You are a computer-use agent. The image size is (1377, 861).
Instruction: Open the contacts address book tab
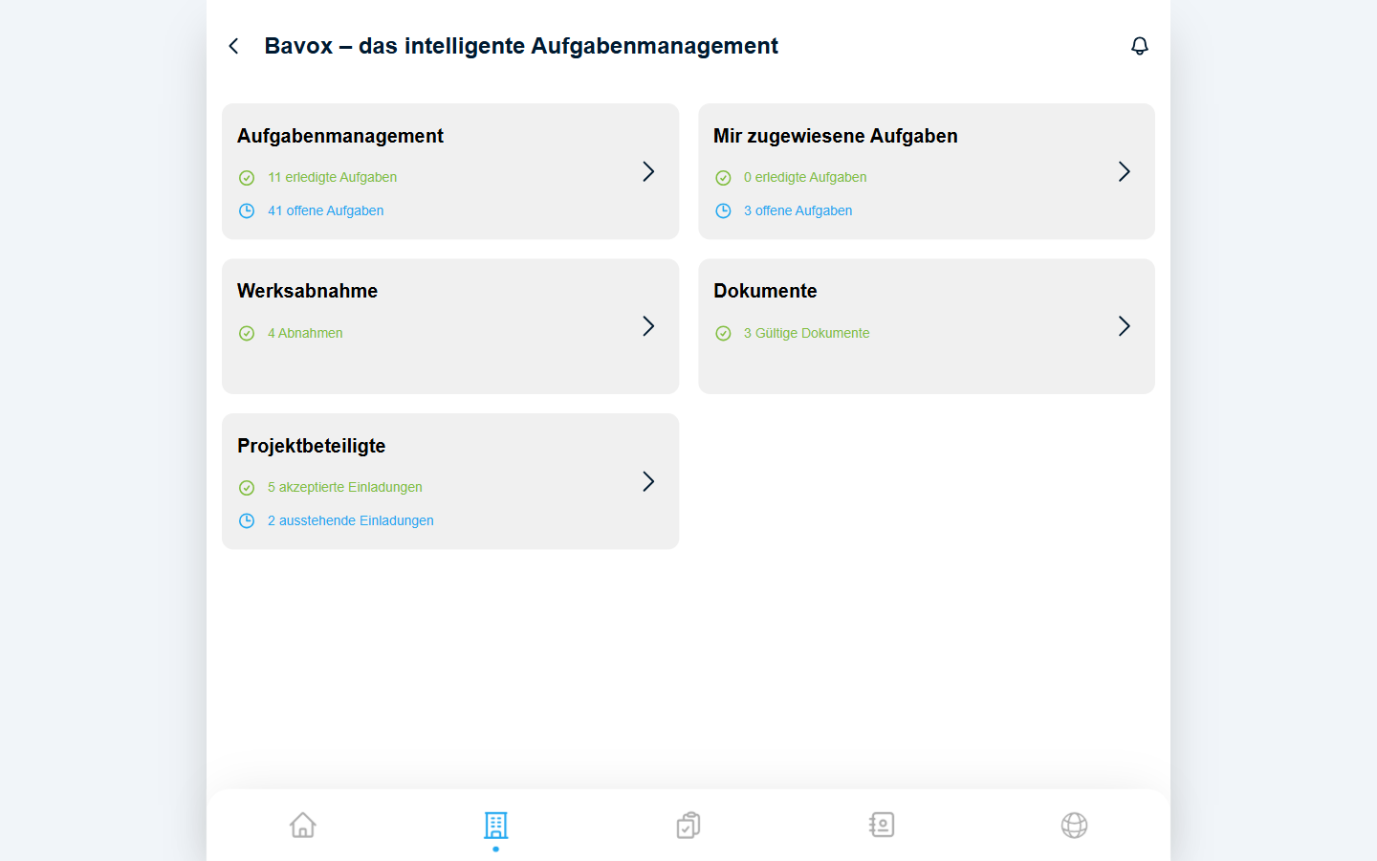click(882, 825)
